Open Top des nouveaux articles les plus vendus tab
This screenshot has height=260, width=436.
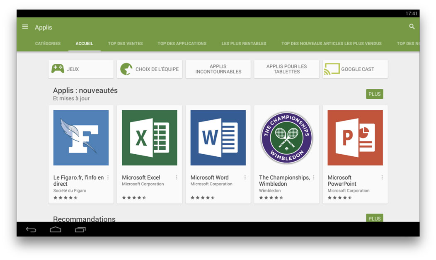click(332, 44)
